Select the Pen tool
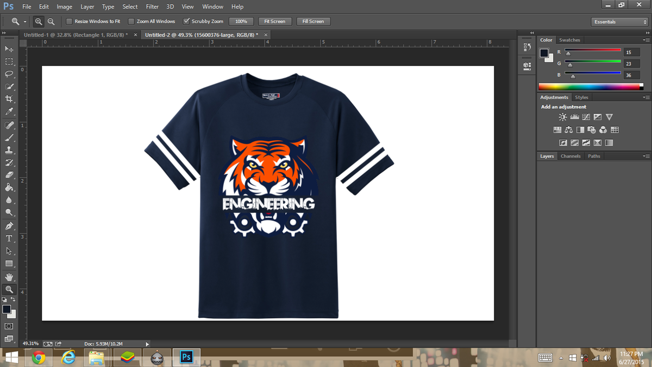 point(9,226)
